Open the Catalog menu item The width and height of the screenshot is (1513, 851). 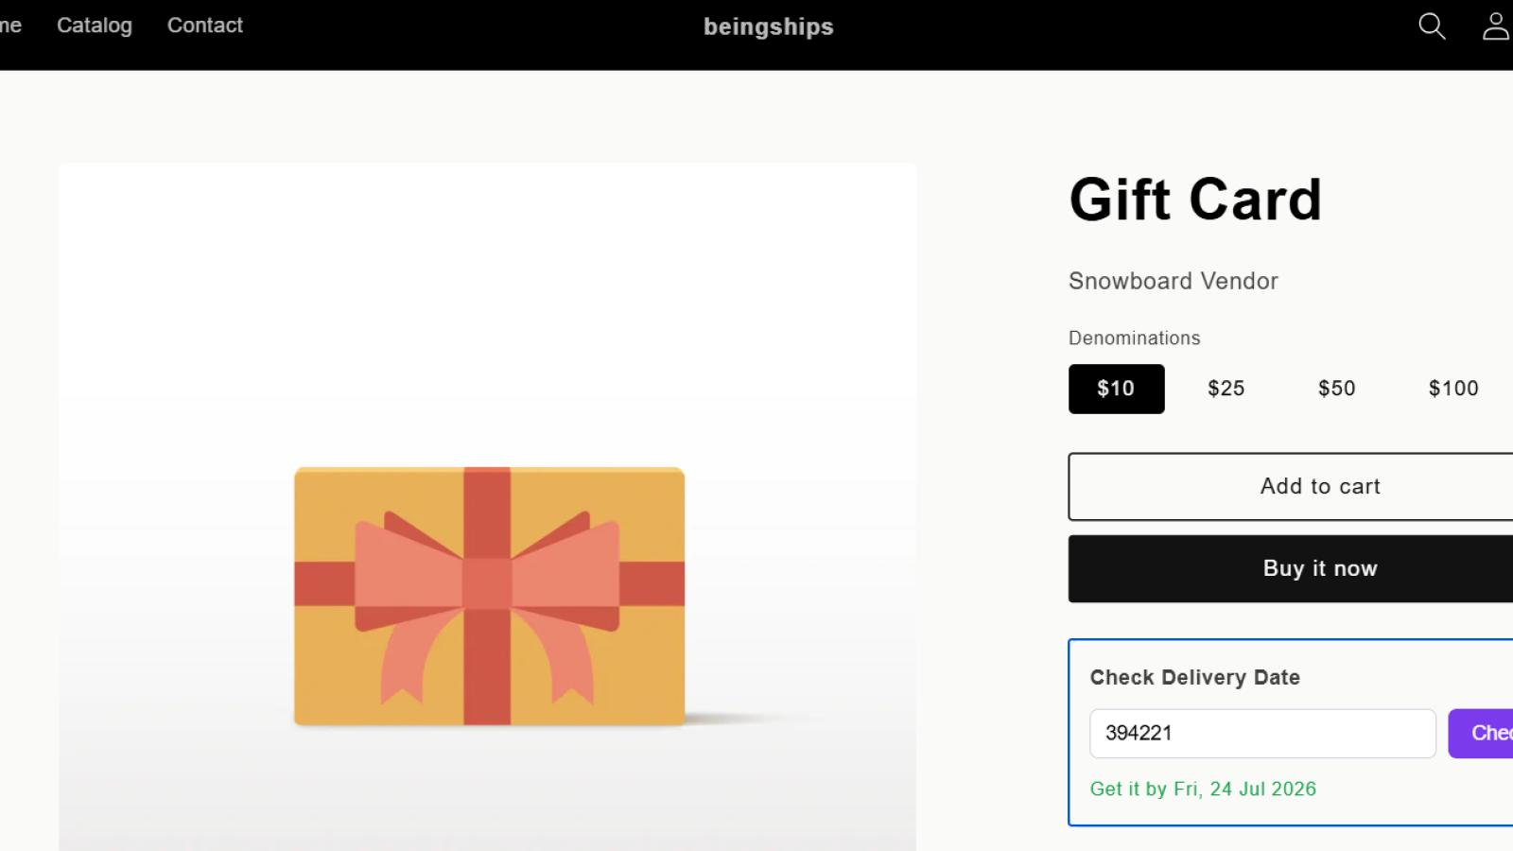pyautogui.click(x=95, y=26)
